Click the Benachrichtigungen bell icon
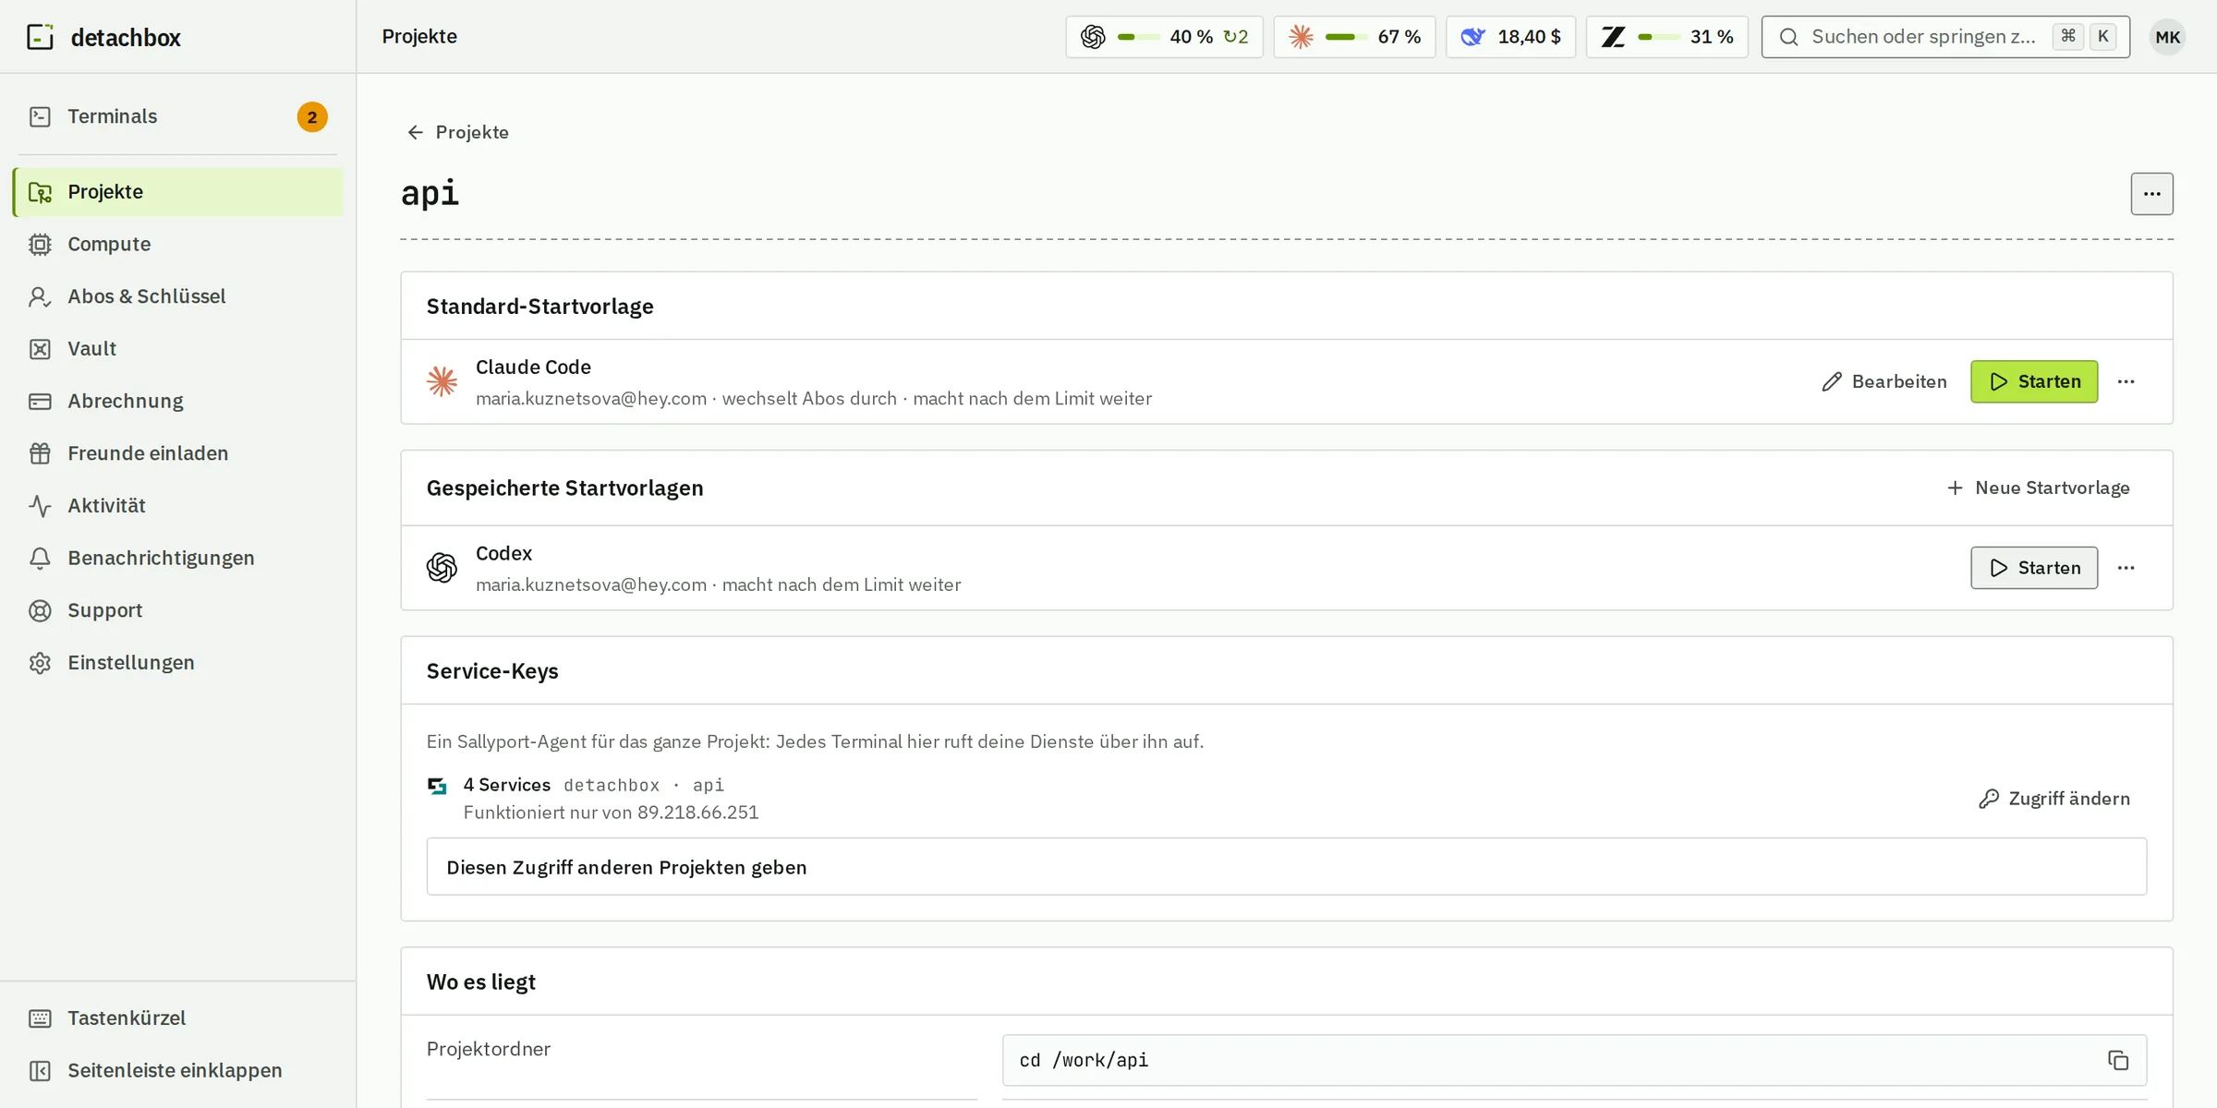The height and width of the screenshot is (1108, 2217). [x=40, y=558]
